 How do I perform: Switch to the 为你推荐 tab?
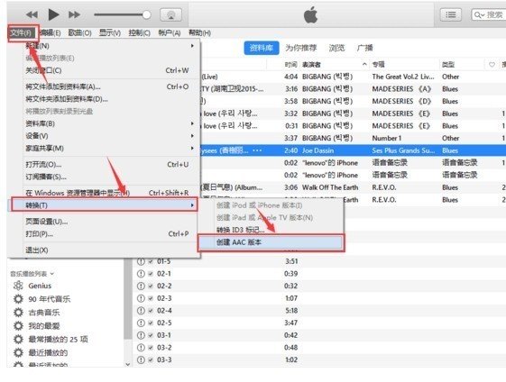(x=300, y=48)
